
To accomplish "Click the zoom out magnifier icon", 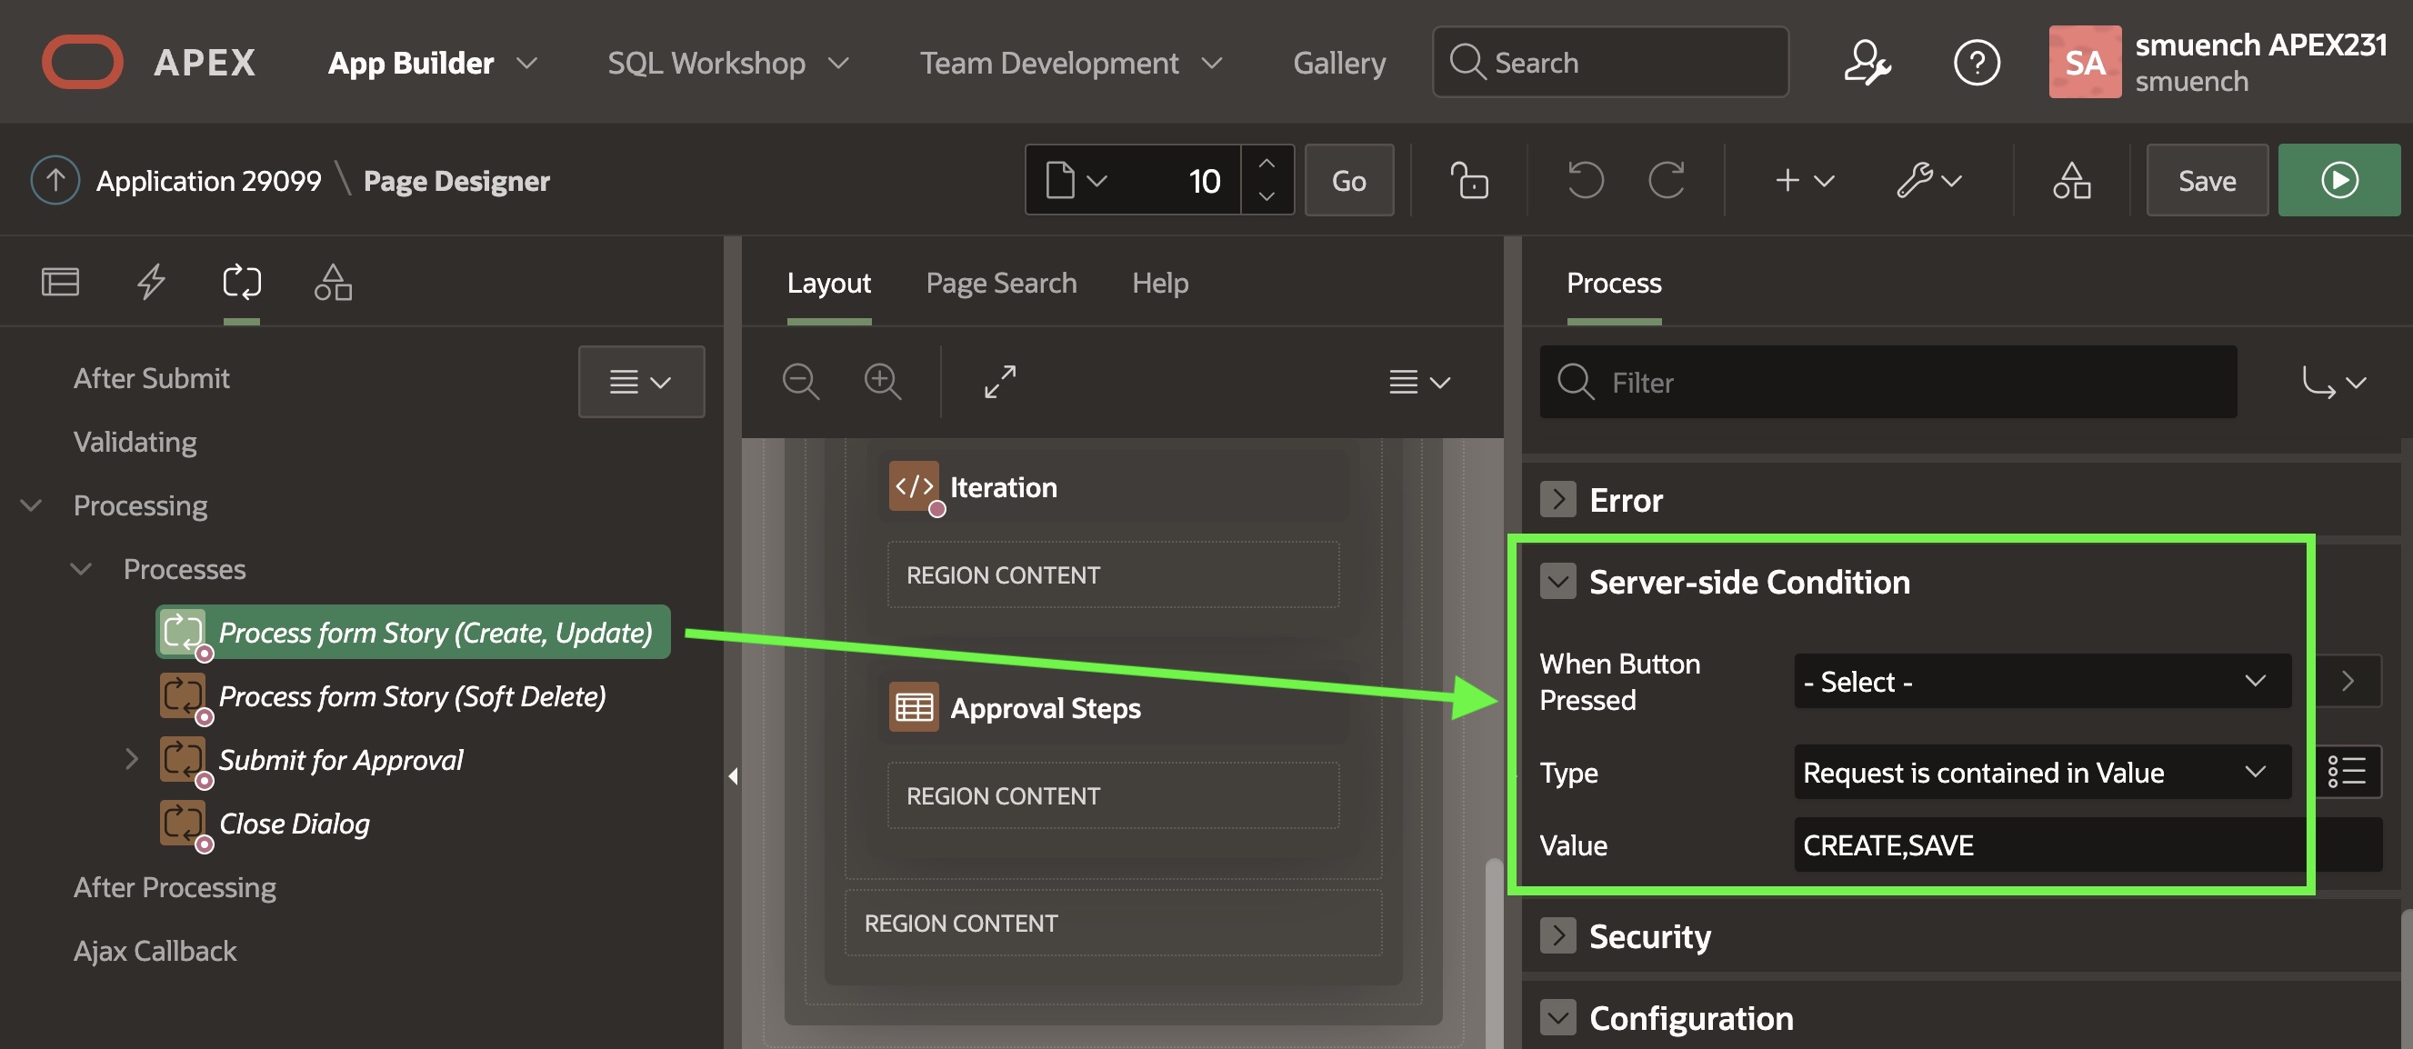I will 801,382.
